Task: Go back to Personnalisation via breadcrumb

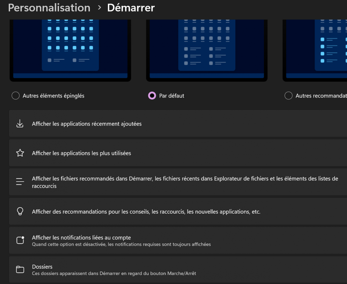Action: coord(49,8)
